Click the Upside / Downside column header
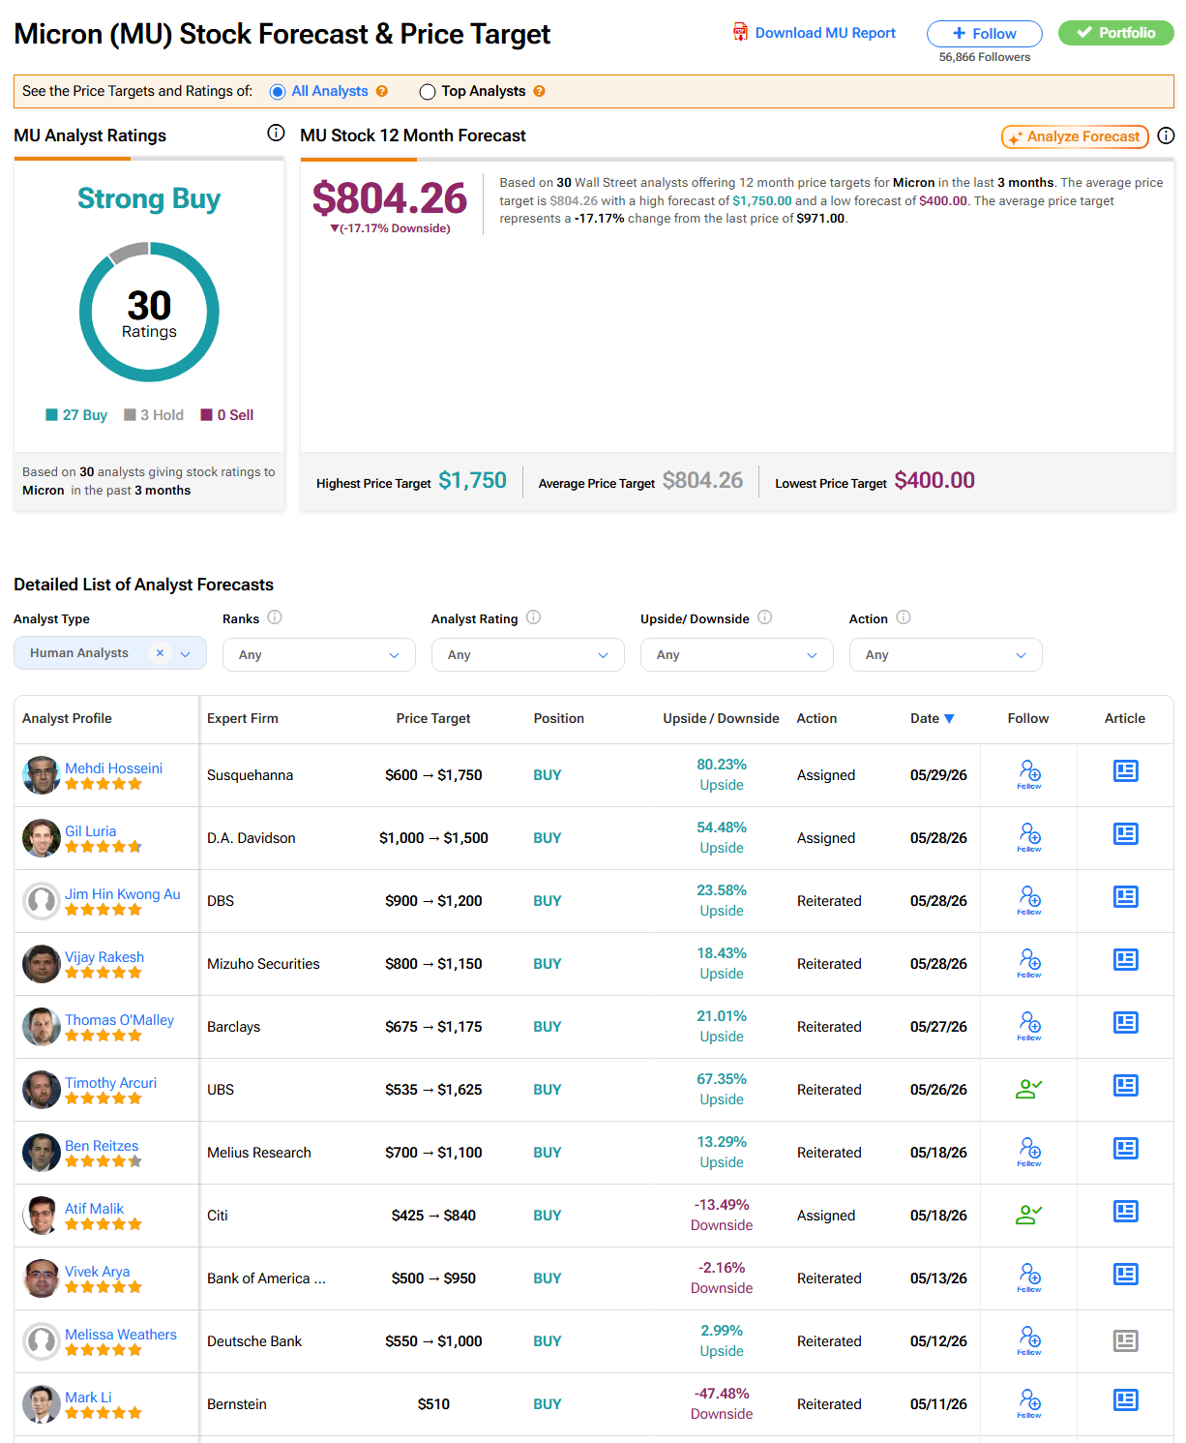 (721, 718)
